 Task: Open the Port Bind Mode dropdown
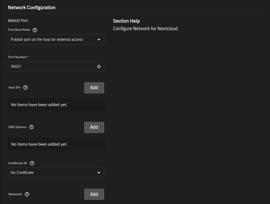point(56,40)
